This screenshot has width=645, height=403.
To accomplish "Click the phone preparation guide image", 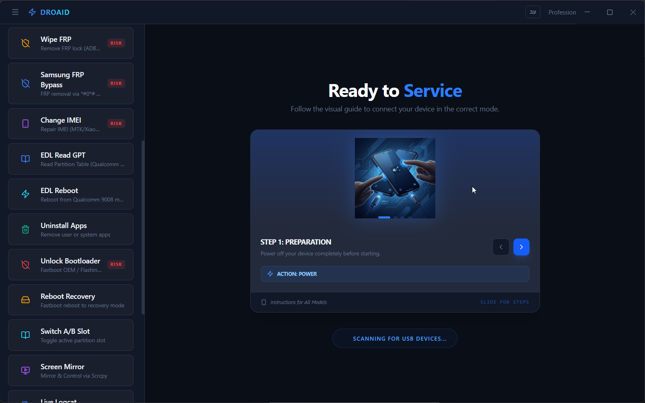I will click(395, 177).
